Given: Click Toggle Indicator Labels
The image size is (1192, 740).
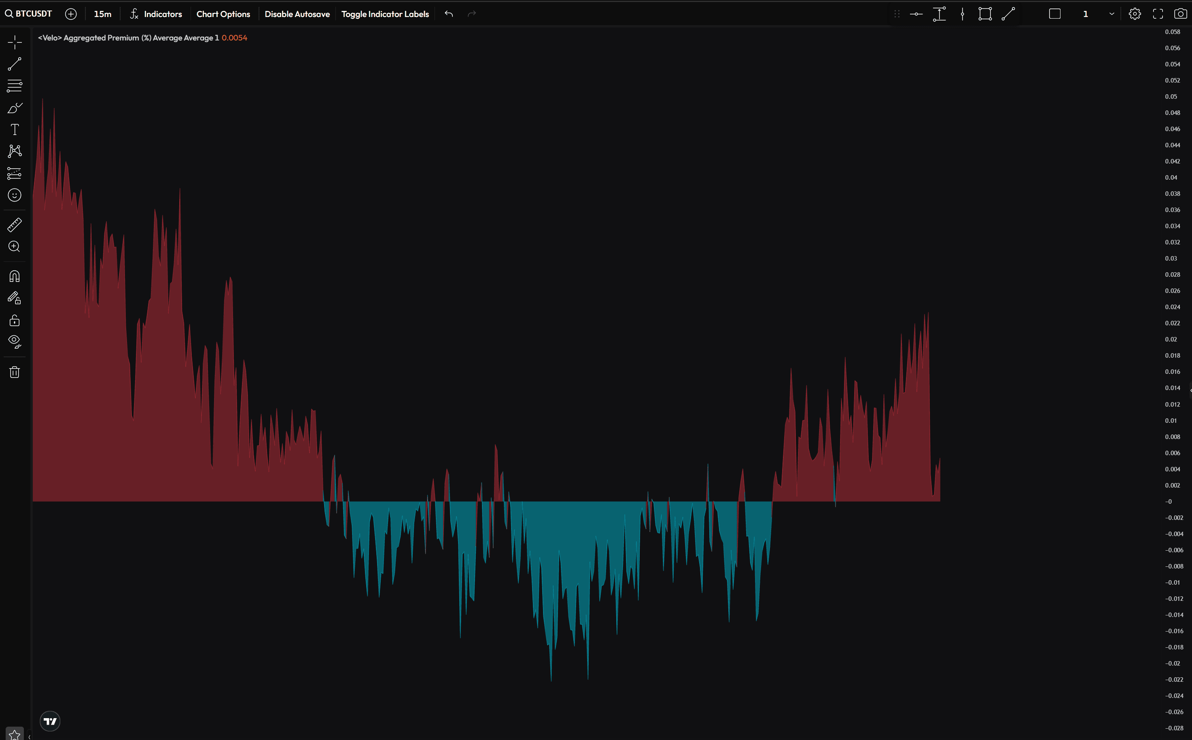Looking at the screenshot, I should click(x=385, y=14).
